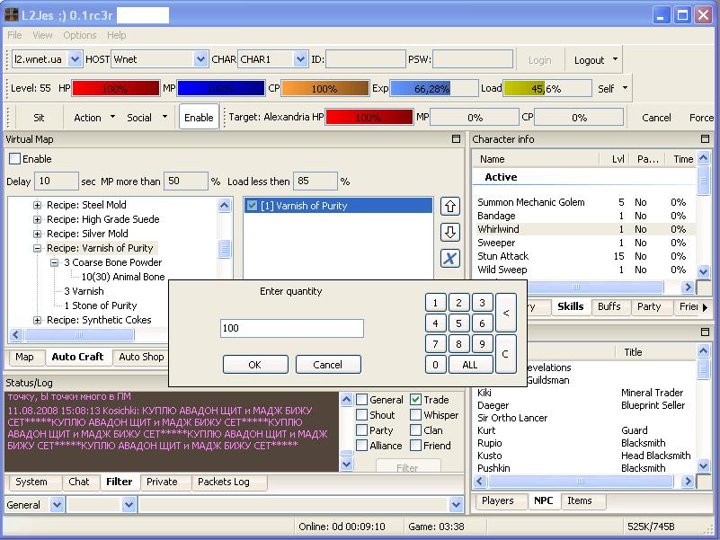Screen dimensions: 720x540
Task: Toggle Alliance chat filter
Action: [362, 446]
